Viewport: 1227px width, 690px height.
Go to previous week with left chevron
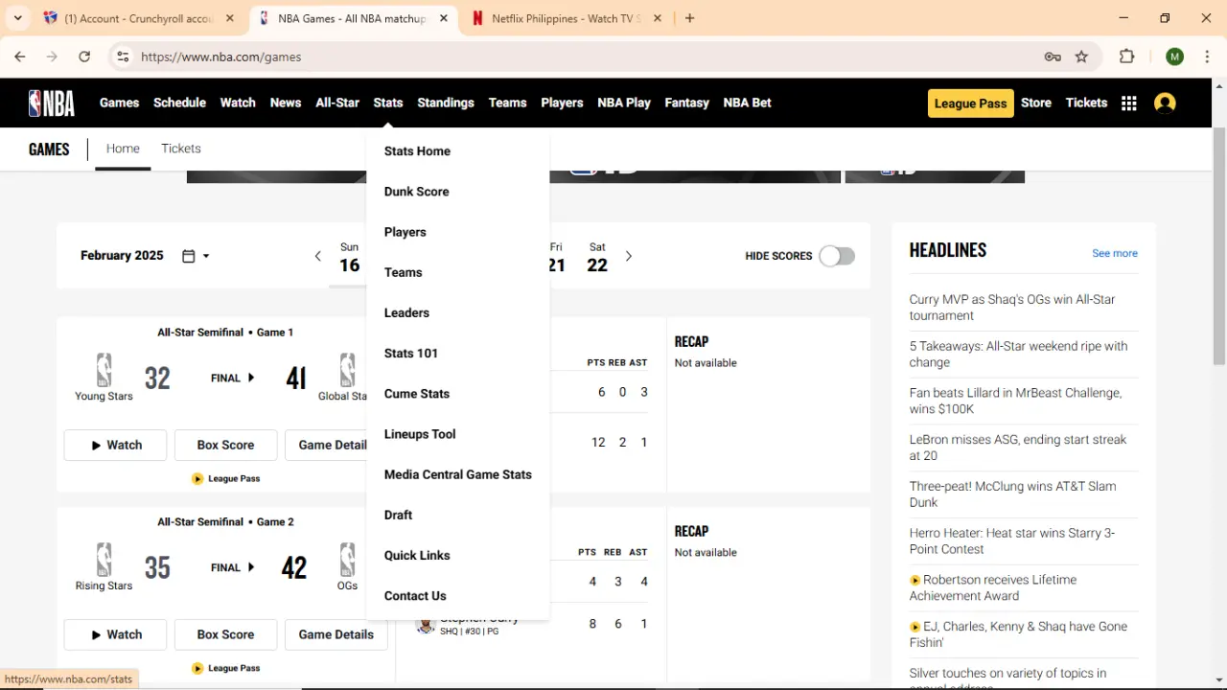pos(318,256)
